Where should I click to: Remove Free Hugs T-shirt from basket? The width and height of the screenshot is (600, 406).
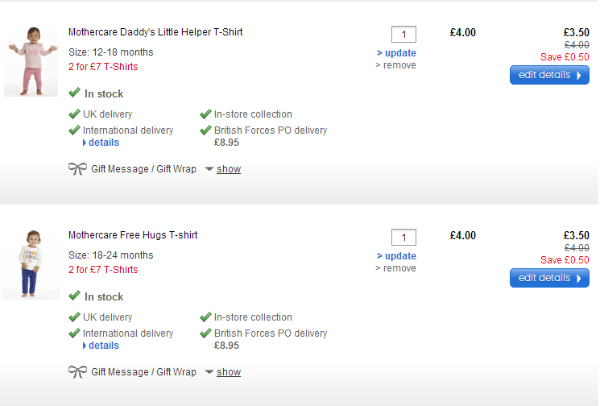pos(396,268)
